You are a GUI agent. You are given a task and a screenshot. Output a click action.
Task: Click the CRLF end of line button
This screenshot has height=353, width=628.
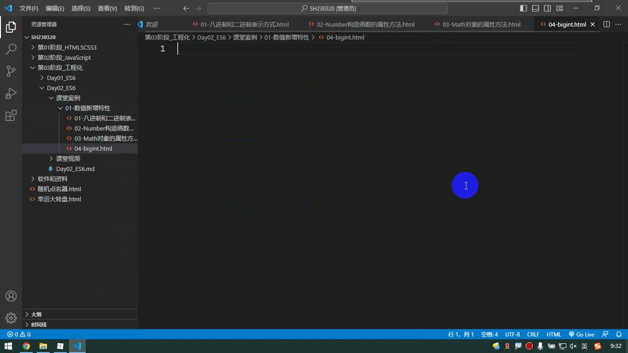coord(533,334)
